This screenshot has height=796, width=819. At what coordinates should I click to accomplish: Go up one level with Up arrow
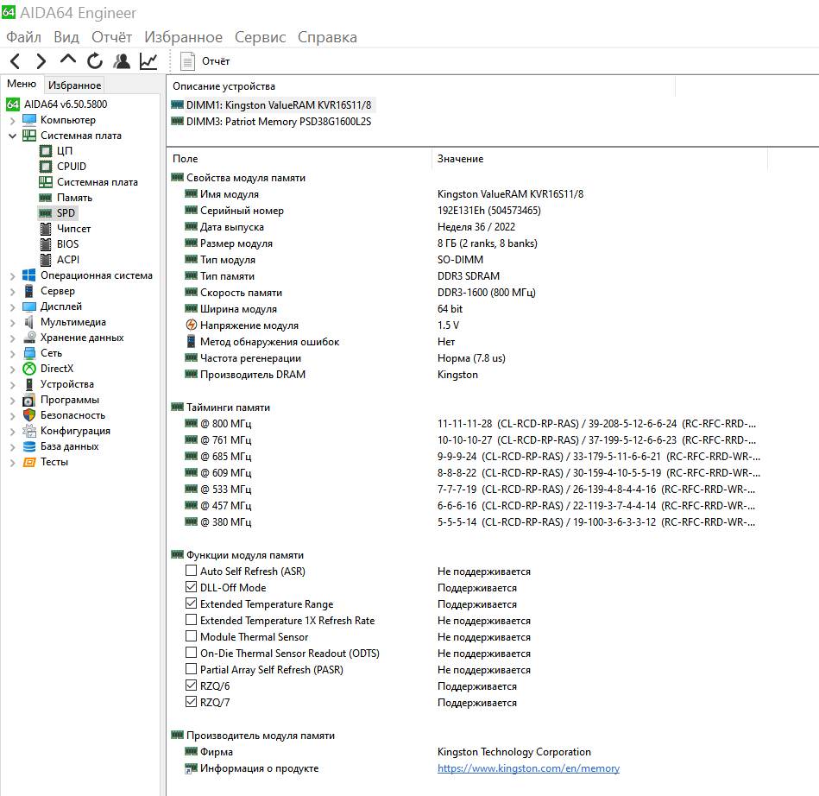tap(67, 60)
